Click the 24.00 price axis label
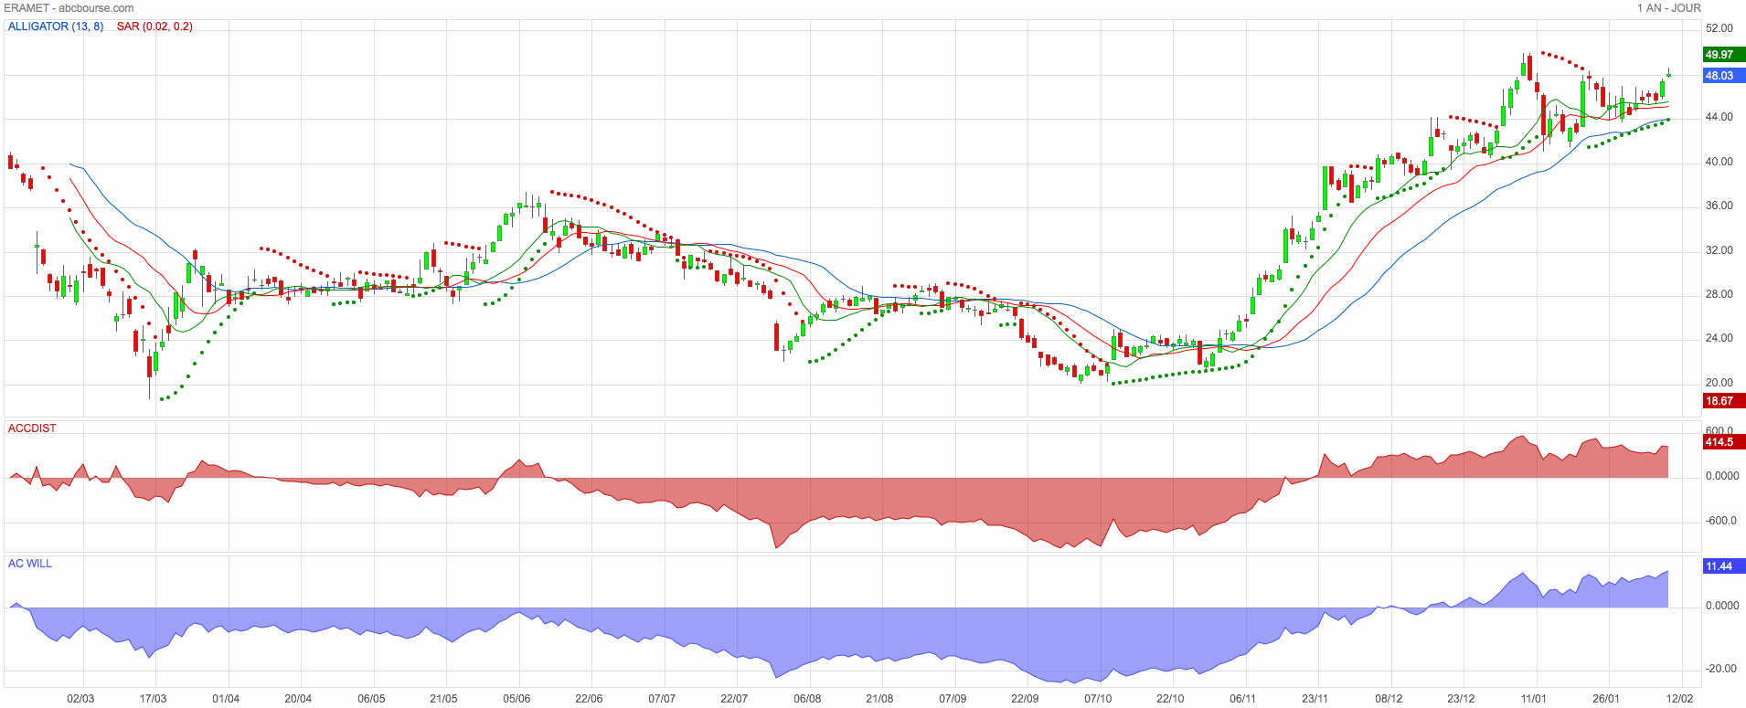1746x708 pixels. pos(1719,338)
